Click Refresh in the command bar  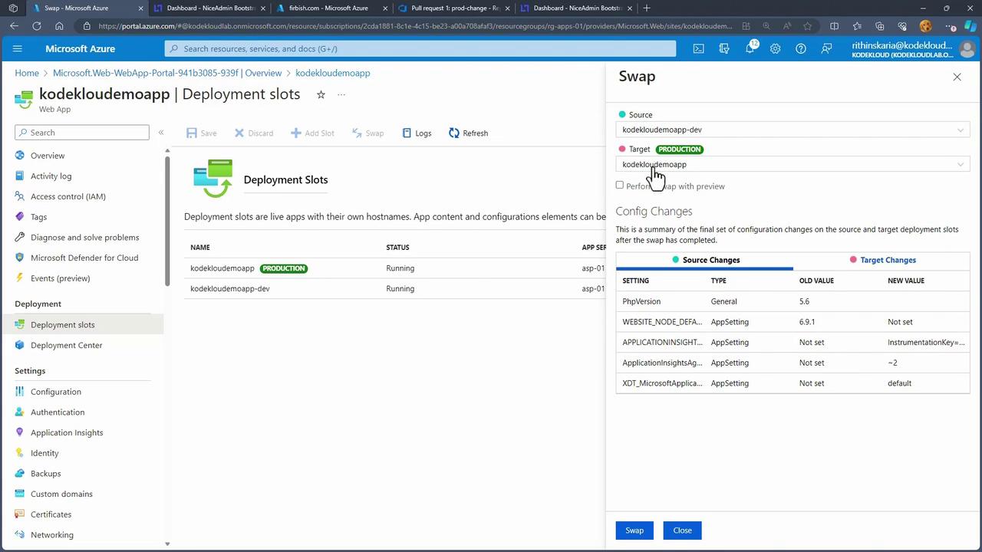click(x=469, y=133)
